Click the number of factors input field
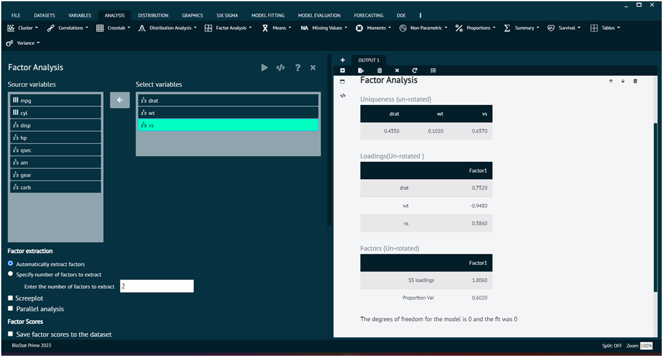Screen dimensions: 663x357 [x=157, y=286]
